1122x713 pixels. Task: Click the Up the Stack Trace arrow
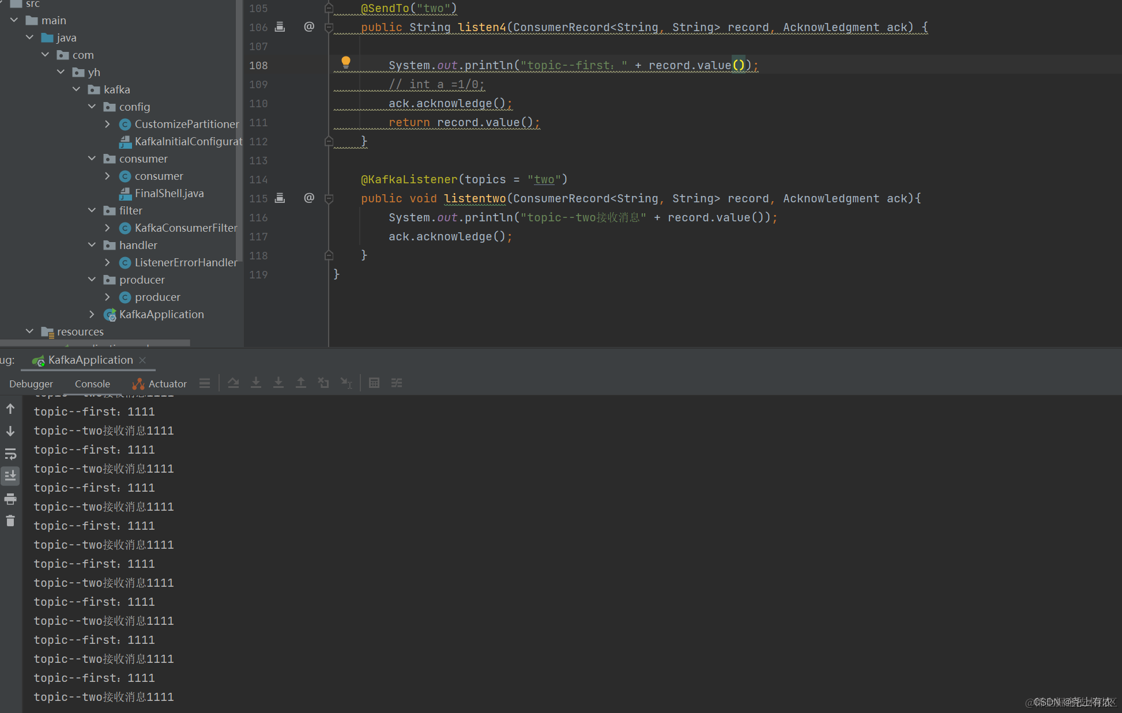10,409
